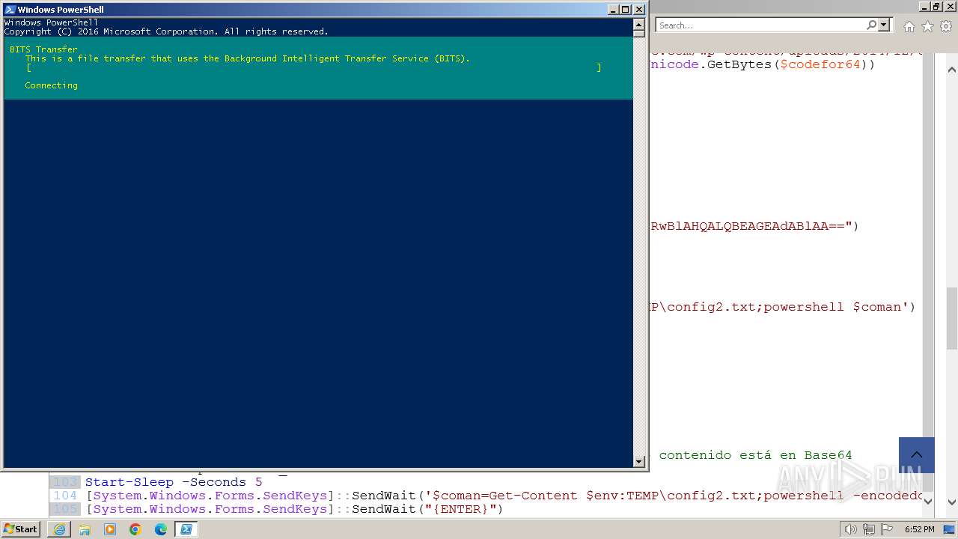Image resolution: width=958 pixels, height=539 pixels.
Task: Click browser page scrollbar up arrow
Action: point(951,70)
